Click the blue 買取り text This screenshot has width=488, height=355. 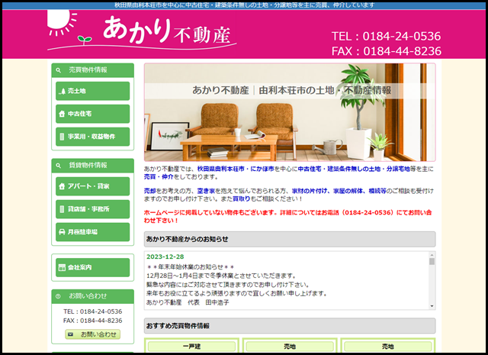[x=242, y=198]
